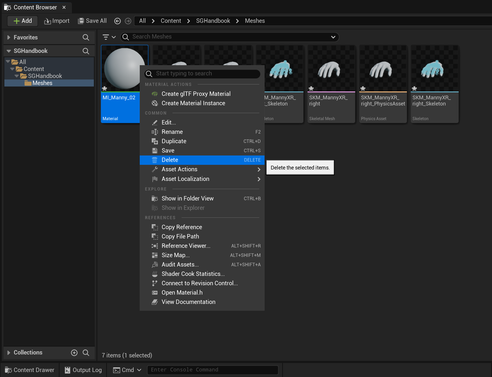Image resolution: width=492 pixels, height=377 pixels.
Task: Click the Connect to Revision Control icon
Action: (x=155, y=283)
